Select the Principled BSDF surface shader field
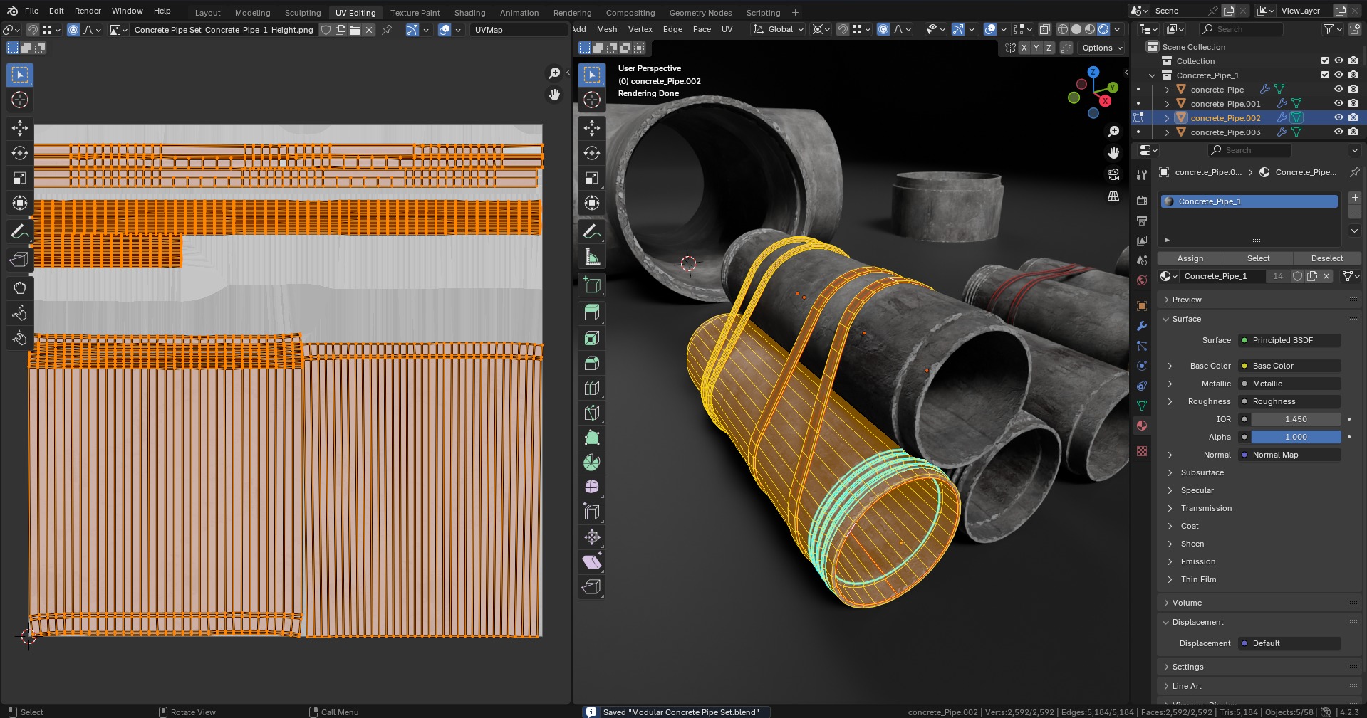The height and width of the screenshot is (718, 1367). pos(1289,340)
